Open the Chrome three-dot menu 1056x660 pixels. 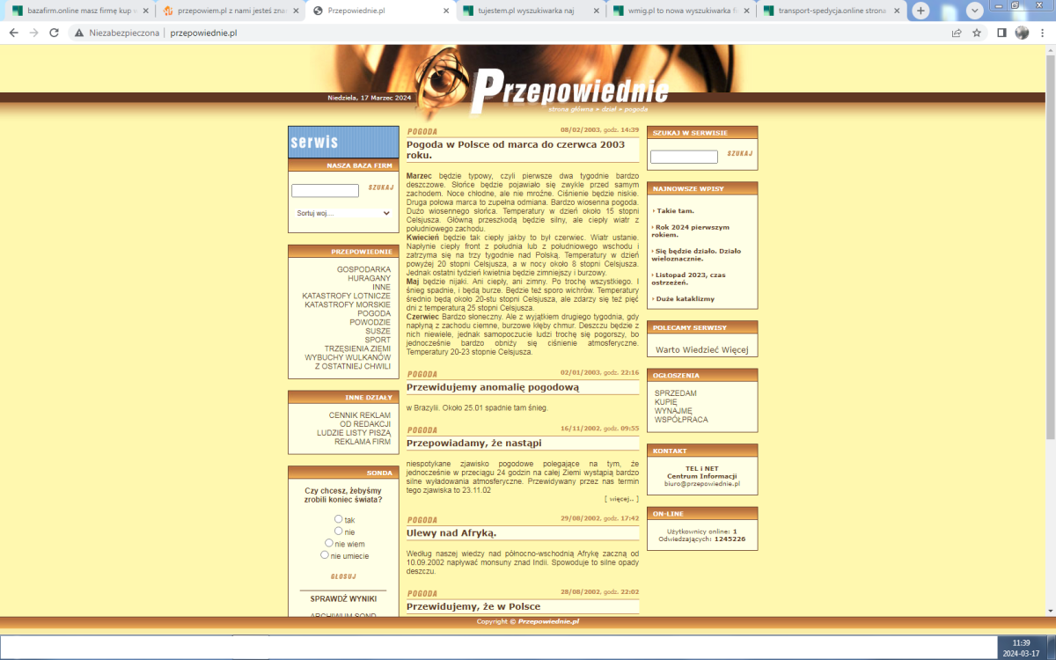[1043, 33]
